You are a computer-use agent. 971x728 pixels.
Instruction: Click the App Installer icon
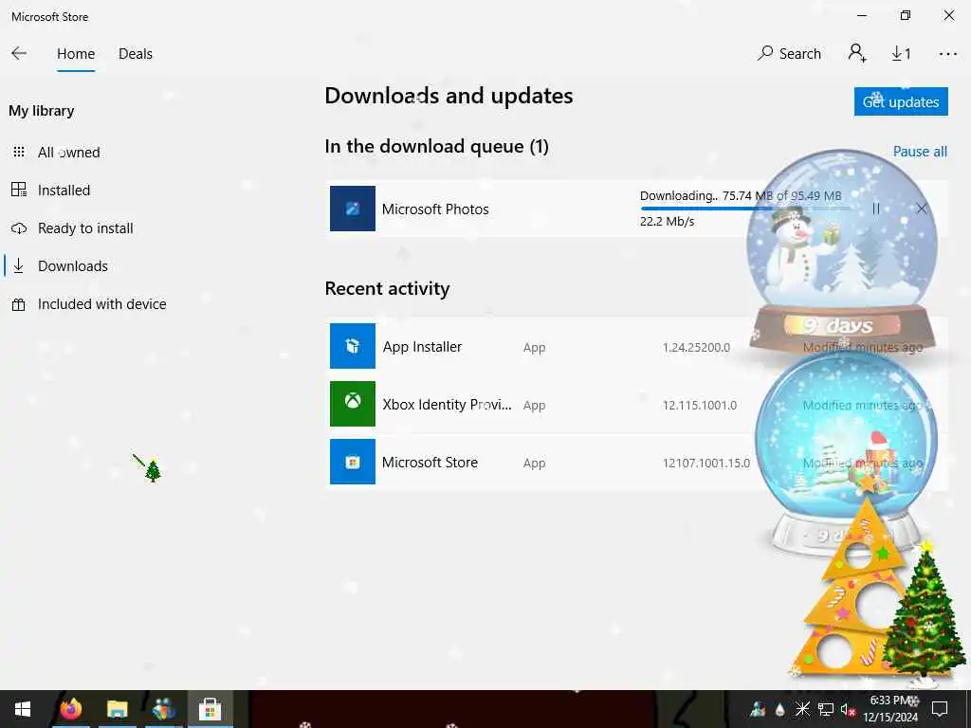point(353,346)
